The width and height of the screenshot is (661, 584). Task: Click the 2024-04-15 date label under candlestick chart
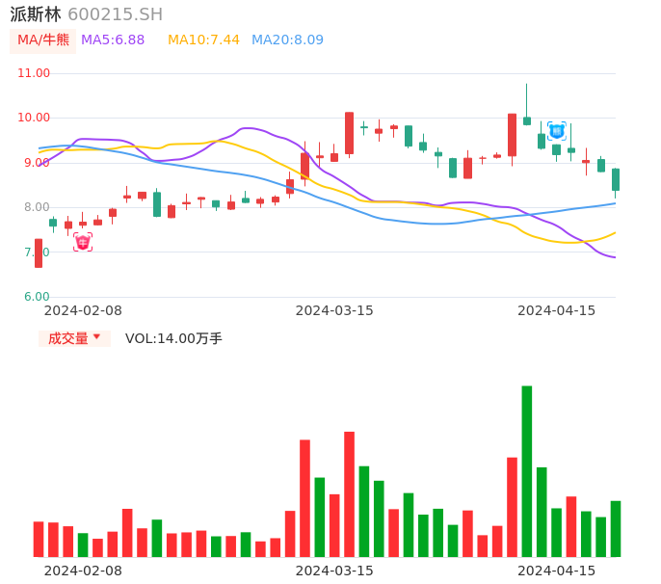click(556, 310)
